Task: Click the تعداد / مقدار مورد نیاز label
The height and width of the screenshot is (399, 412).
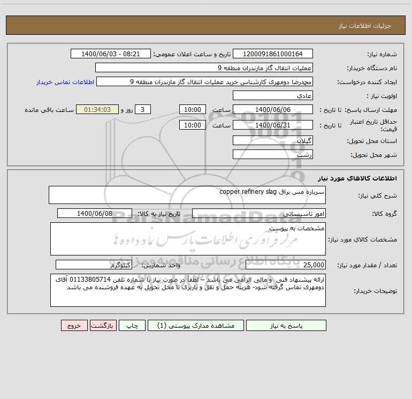Action: [x=367, y=266]
